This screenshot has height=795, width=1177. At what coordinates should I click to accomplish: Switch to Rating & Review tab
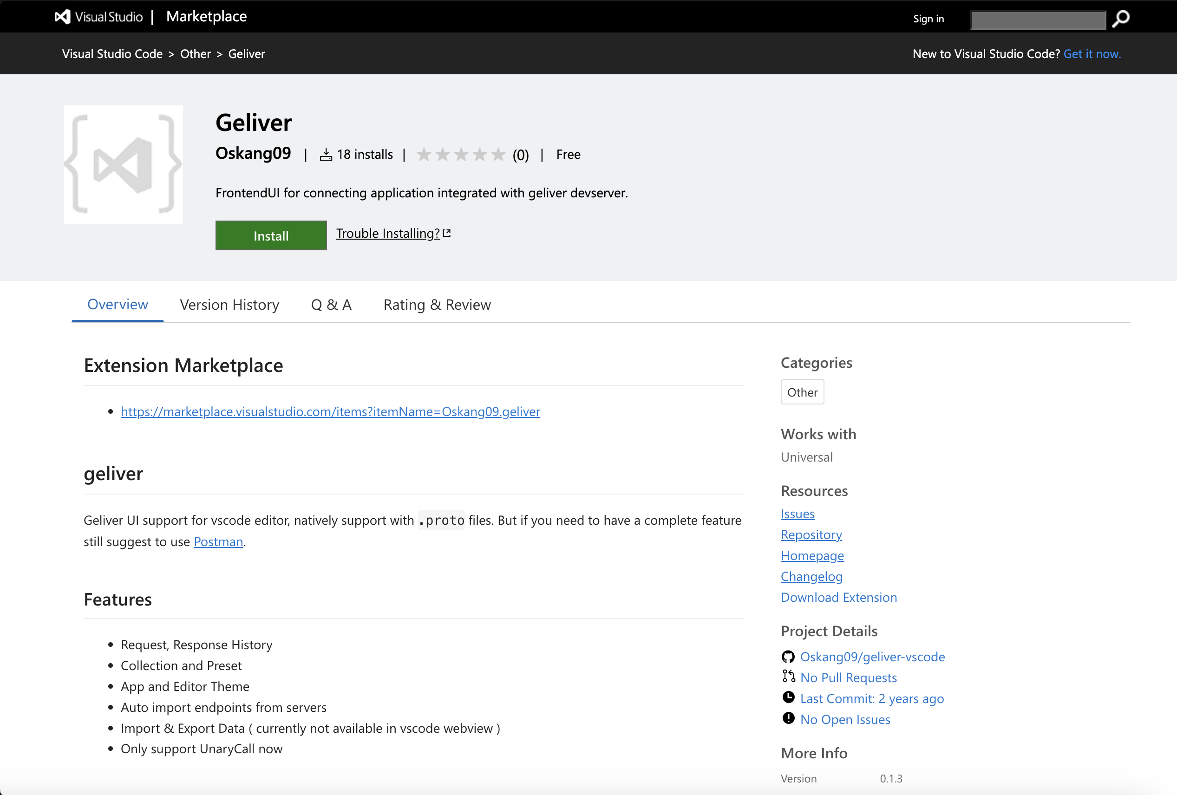[x=437, y=305]
